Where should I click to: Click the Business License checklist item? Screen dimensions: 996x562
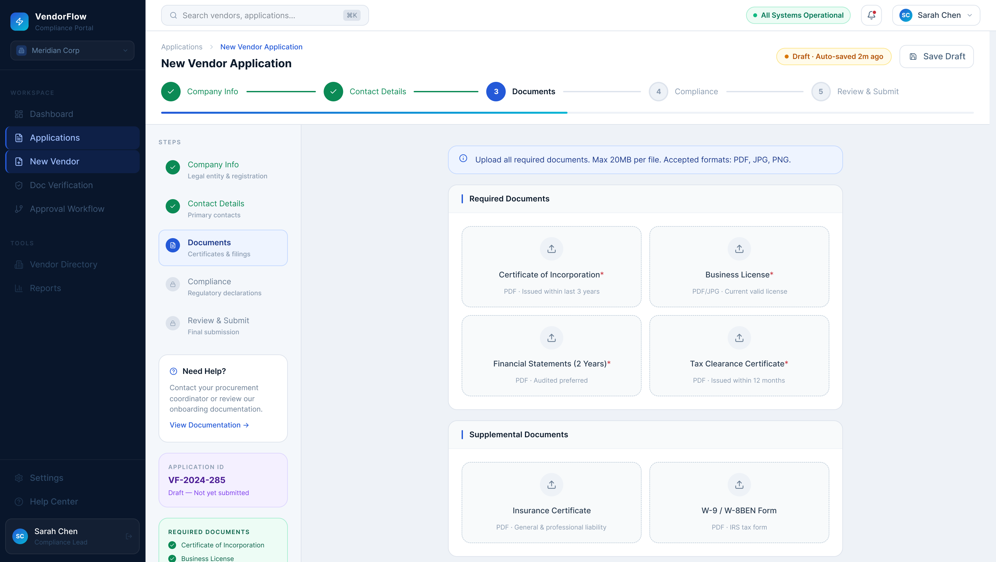(x=201, y=558)
